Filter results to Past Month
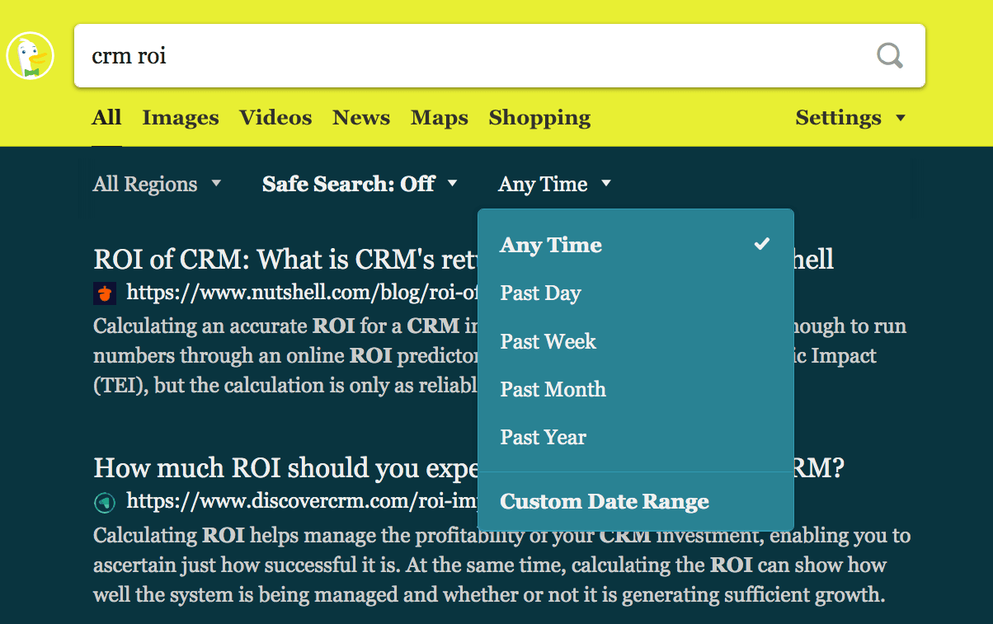The width and height of the screenshot is (993, 624). (x=635, y=389)
